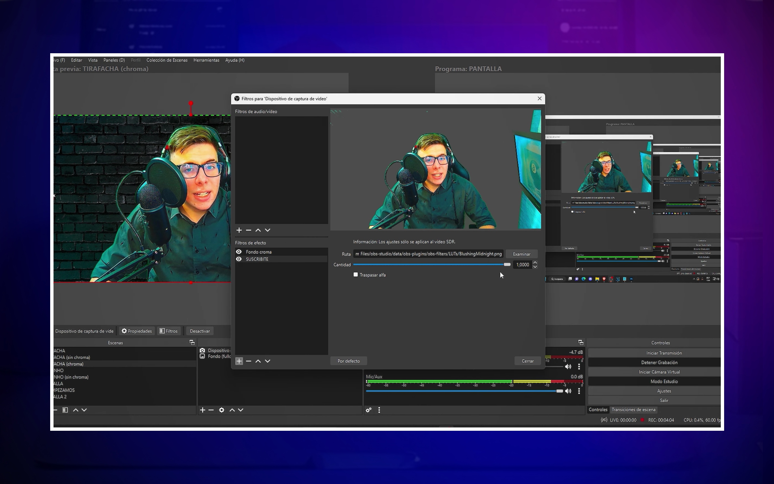Screen dimensions: 774x484
Task: Open audio mixer three-dot menu at bottom
Action: click(x=379, y=410)
